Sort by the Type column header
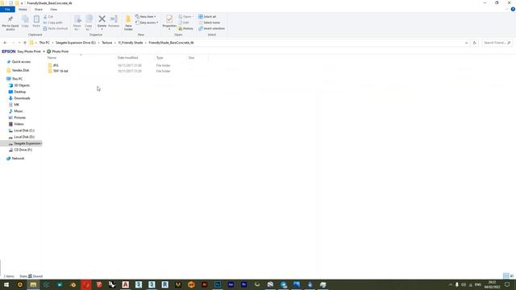 (x=160, y=58)
